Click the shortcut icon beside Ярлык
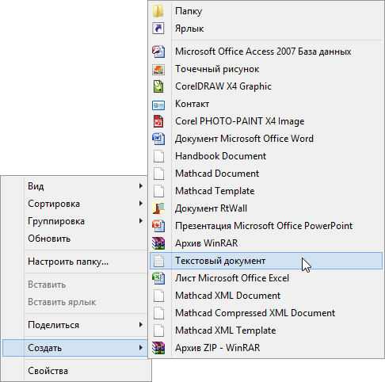Screen dimensions: 385x382 pyautogui.click(x=158, y=29)
